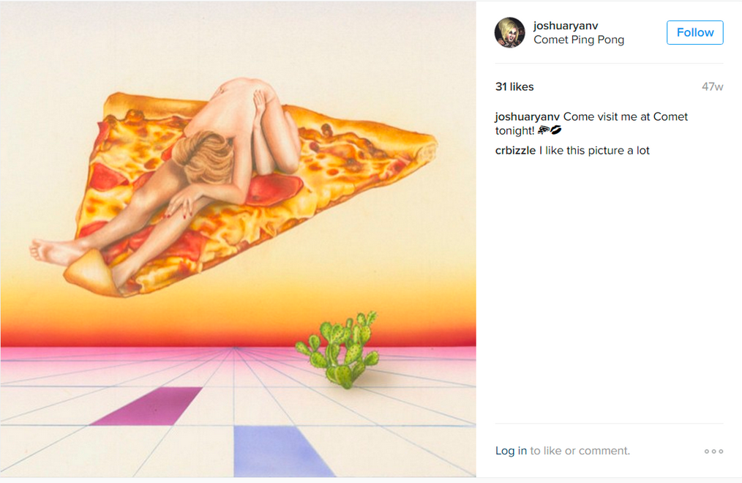This screenshot has width=742, height=483.
Task: Open the Comet Ping Pong location link
Action: [x=579, y=40]
